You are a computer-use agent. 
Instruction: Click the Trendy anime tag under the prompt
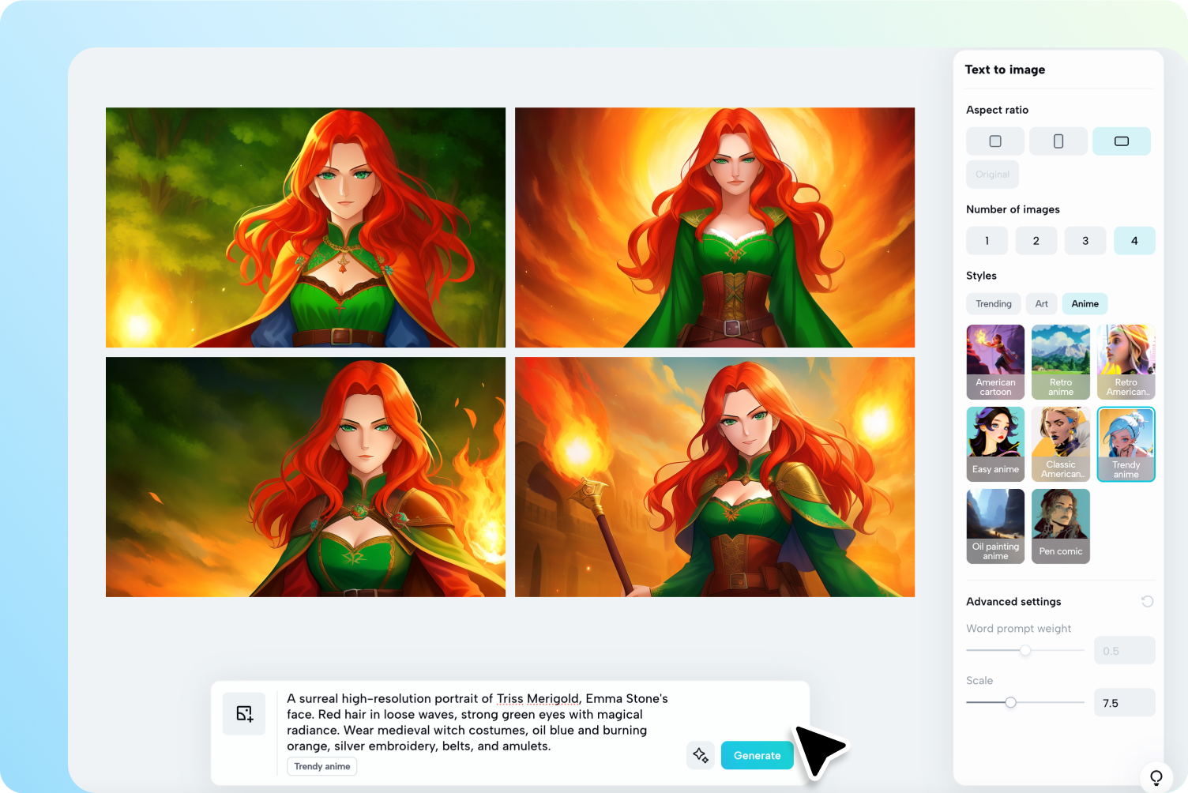(321, 766)
